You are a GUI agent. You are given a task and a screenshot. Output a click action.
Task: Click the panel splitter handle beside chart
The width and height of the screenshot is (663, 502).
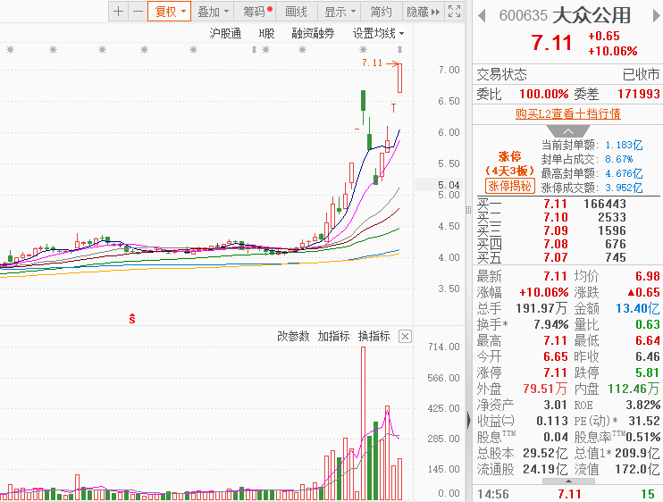468,210
